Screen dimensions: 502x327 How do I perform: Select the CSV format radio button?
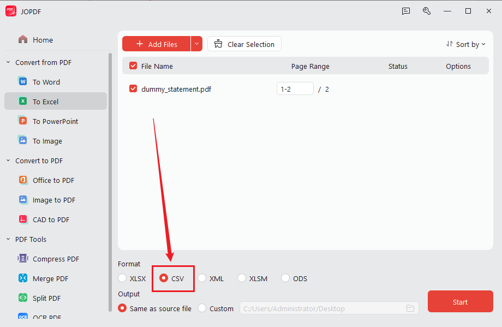pyautogui.click(x=164, y=278)
